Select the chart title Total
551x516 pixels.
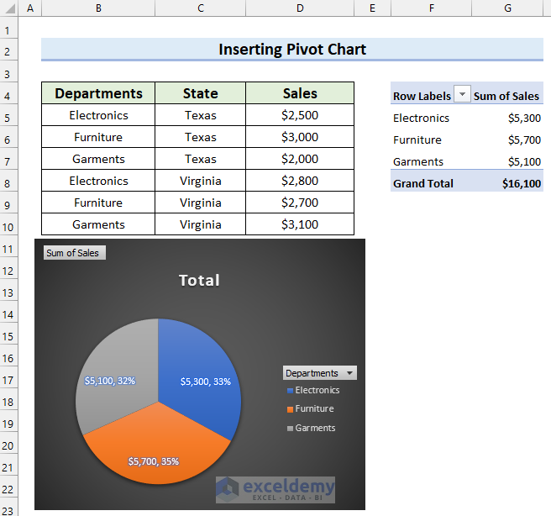(x=199, y=280)
